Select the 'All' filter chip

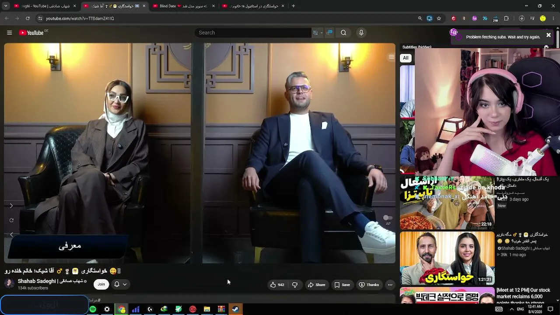(406, 58)
